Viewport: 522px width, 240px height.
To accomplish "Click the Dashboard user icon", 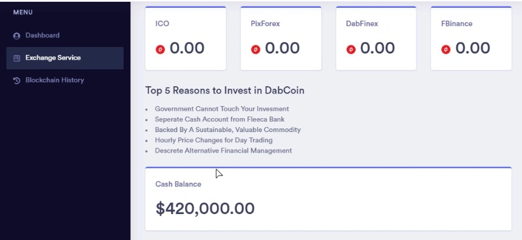I will click(x=16, y=36).
